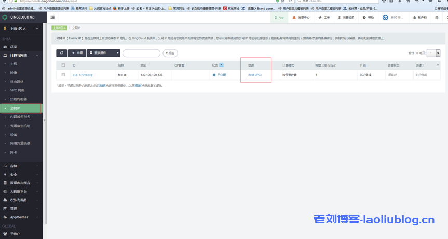Viewport: 448px width, 239px height.
Task: Open the 更多操作 dropdown
Action: coord(104,53)
